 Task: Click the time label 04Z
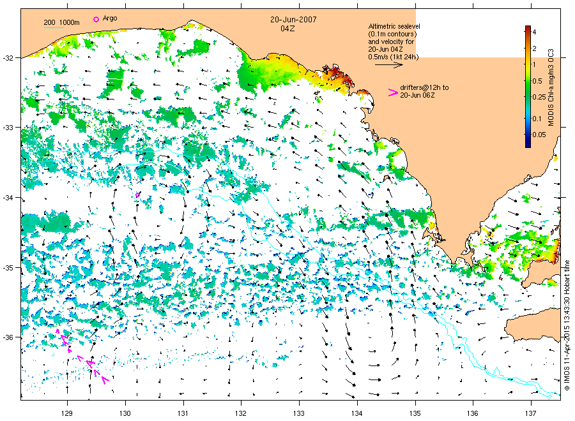tap(287, 29)
